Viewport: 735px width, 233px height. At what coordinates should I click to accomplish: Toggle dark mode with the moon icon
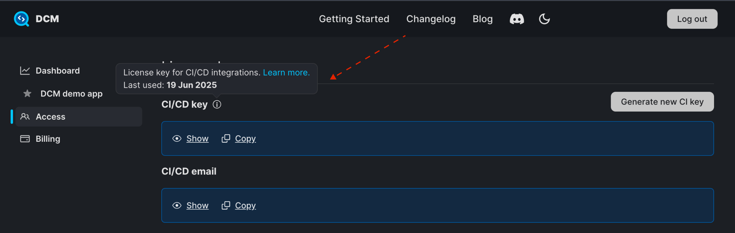tap(544, 19)
